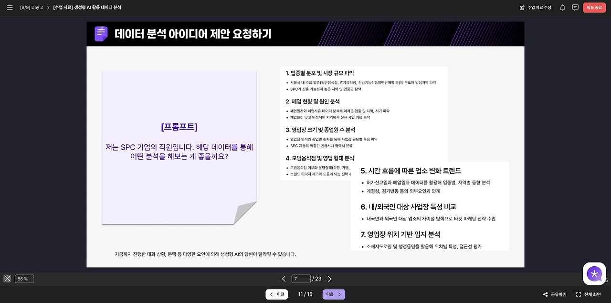Click bullet SPC가 진출 가능성이 높은 지역
The height and width of the screenshot is (303, 611).
(x=326, y=89)
